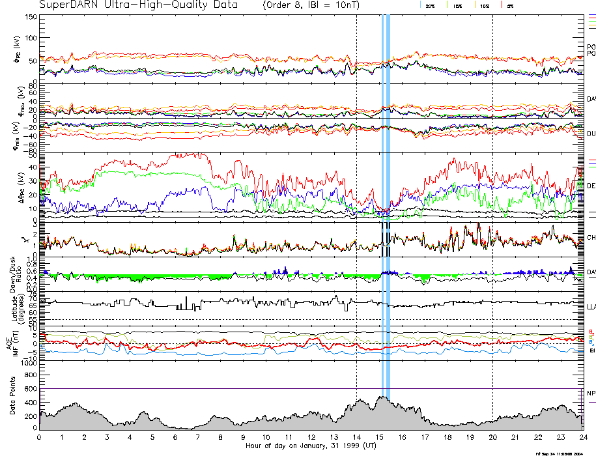The image size is (596, 456).
Task: Click the 20% legend entry at top
Action: 430,5
